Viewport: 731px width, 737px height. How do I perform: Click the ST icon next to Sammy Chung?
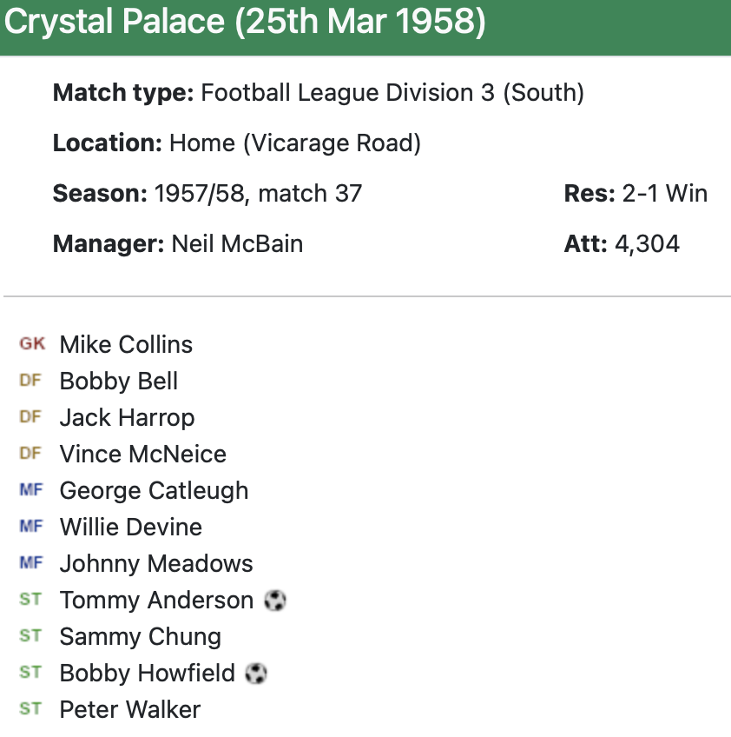(x=30, y=636)
